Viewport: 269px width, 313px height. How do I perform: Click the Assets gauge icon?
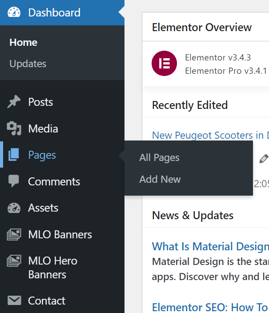[14, 208]
